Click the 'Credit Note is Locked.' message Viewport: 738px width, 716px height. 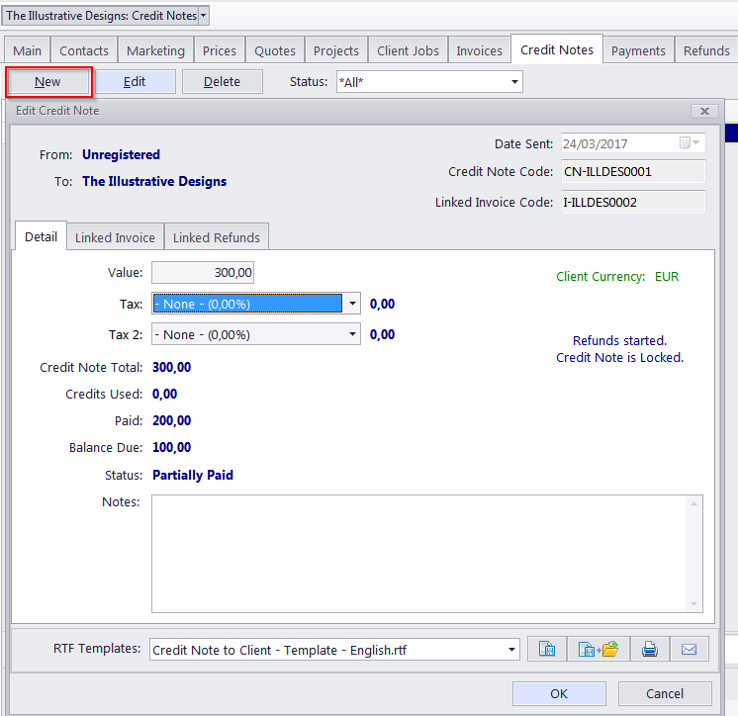point(619,358)
